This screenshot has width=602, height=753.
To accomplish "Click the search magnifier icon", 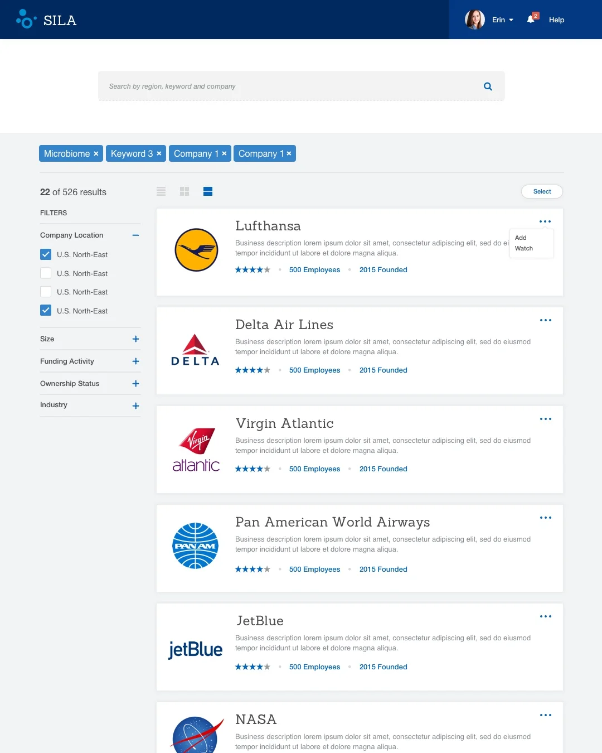I will [x=488, y=86].
